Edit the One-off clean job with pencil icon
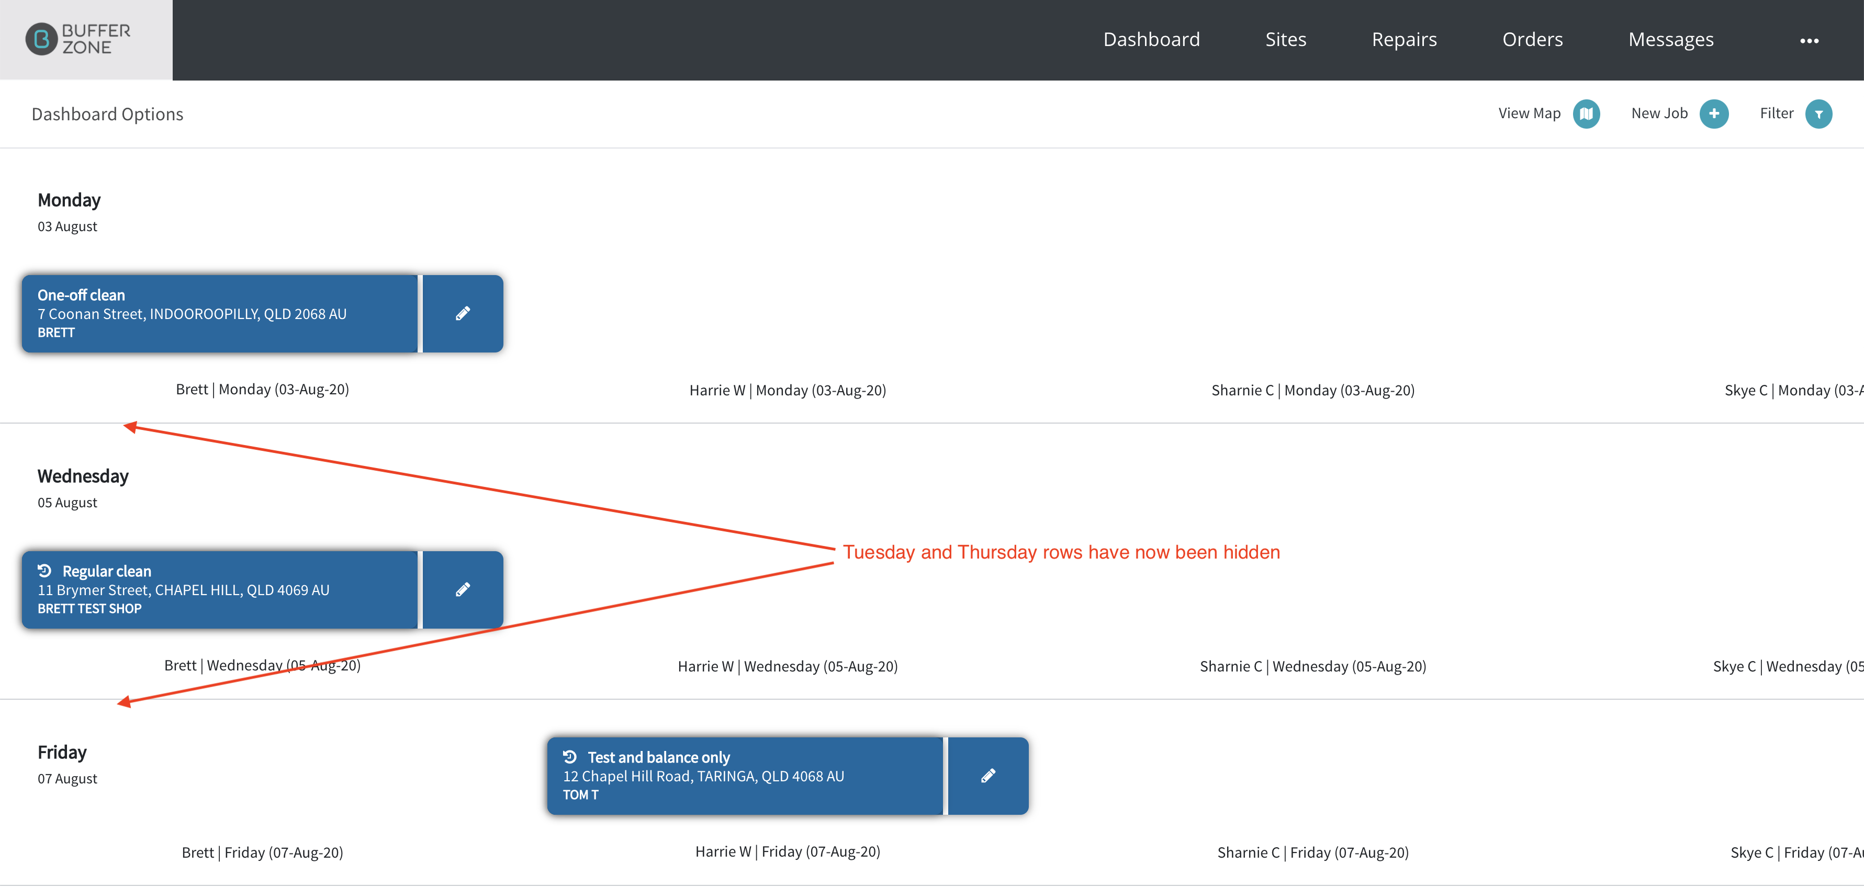This screenshot has width=1864, height=888. pyautogui.click(x=463, y=313)
